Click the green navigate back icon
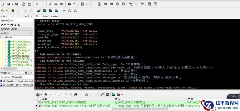240x111 pixels. tap(82, 4)
